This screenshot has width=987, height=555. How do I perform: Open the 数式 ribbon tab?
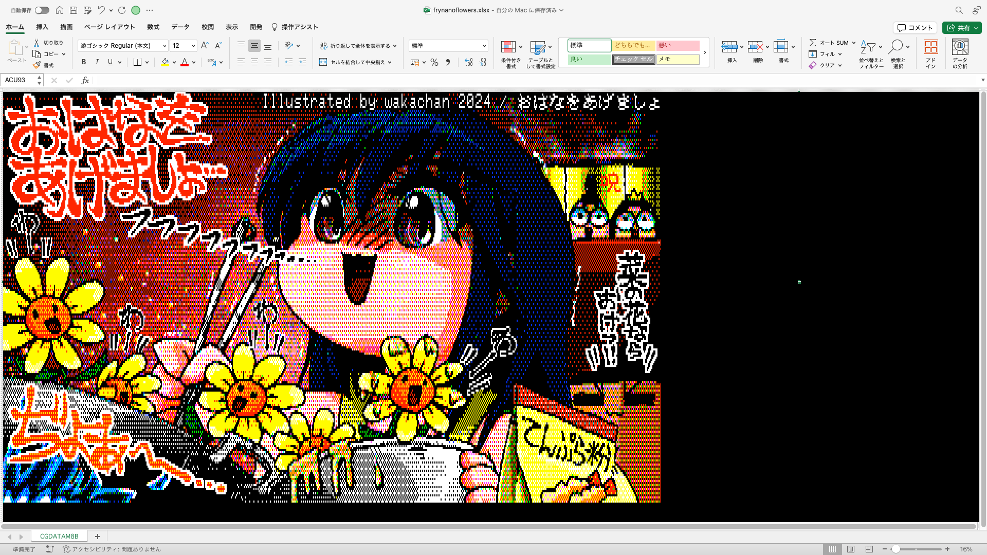pyautogui.click(x=153, y=27)
